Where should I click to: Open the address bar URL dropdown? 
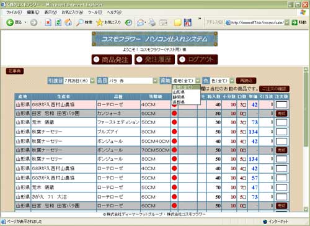click(286, 22)
